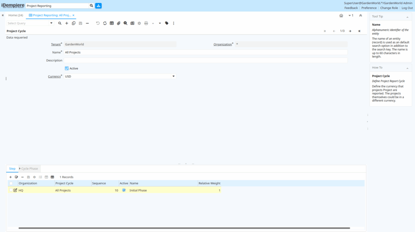Viewport: 415px width, 232px height.
Task: Select the Project Reporting: All Proj... tab
Action: click(x=50, y=15)
